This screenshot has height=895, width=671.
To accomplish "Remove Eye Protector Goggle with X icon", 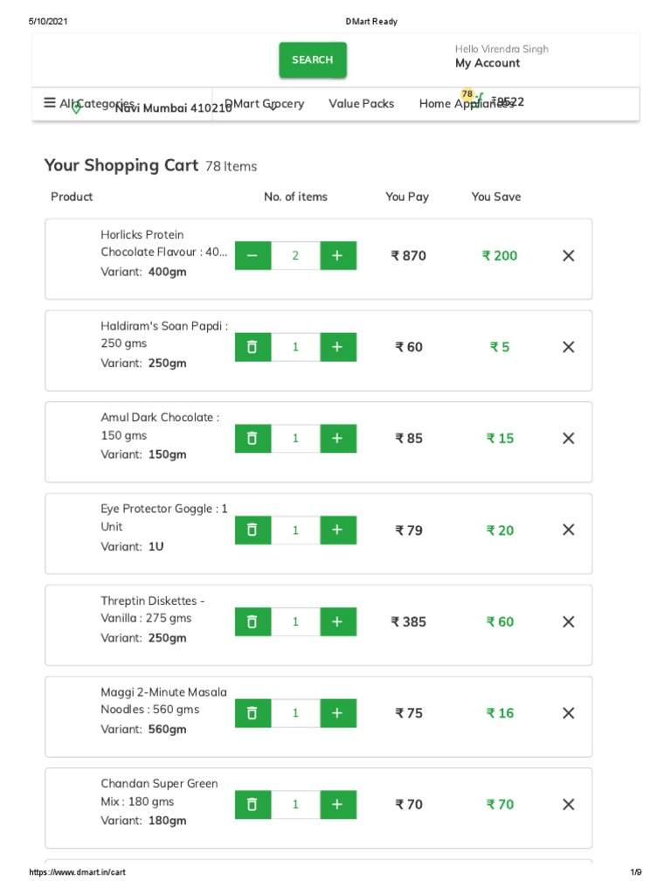I will (x=569, y=530).
